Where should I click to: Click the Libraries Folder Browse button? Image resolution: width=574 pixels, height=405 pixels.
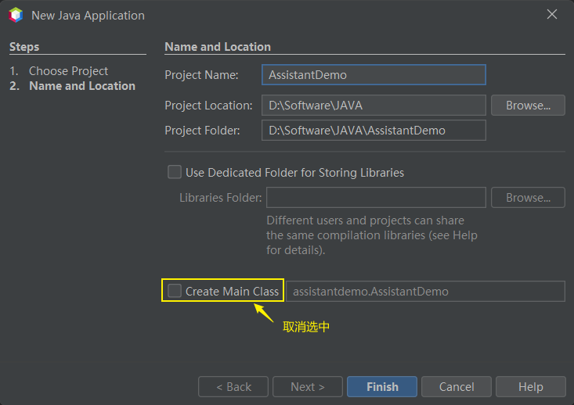pos(528,198)
